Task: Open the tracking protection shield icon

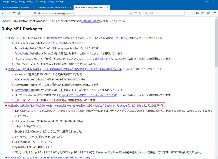Action: point(35,13)
